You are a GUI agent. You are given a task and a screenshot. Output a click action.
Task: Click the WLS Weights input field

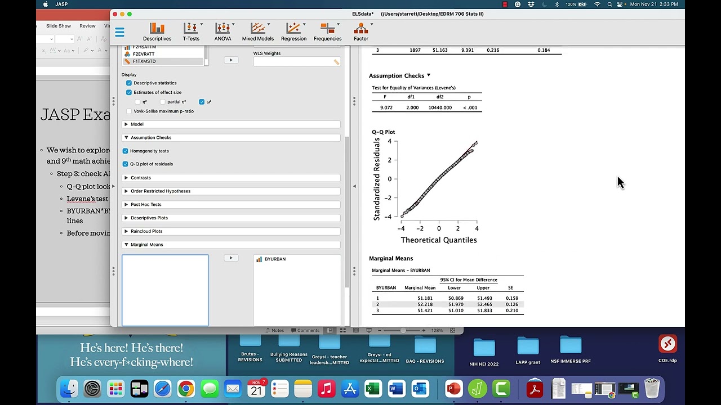(x=297, y=61)
